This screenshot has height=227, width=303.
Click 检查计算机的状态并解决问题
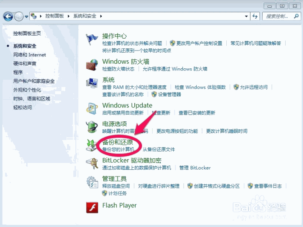(132, 43)
